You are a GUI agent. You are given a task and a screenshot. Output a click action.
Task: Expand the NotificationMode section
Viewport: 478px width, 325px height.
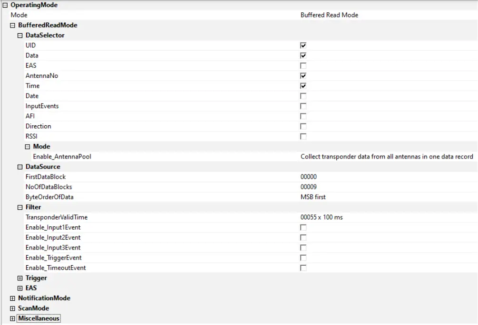click(x=13, y=298)
